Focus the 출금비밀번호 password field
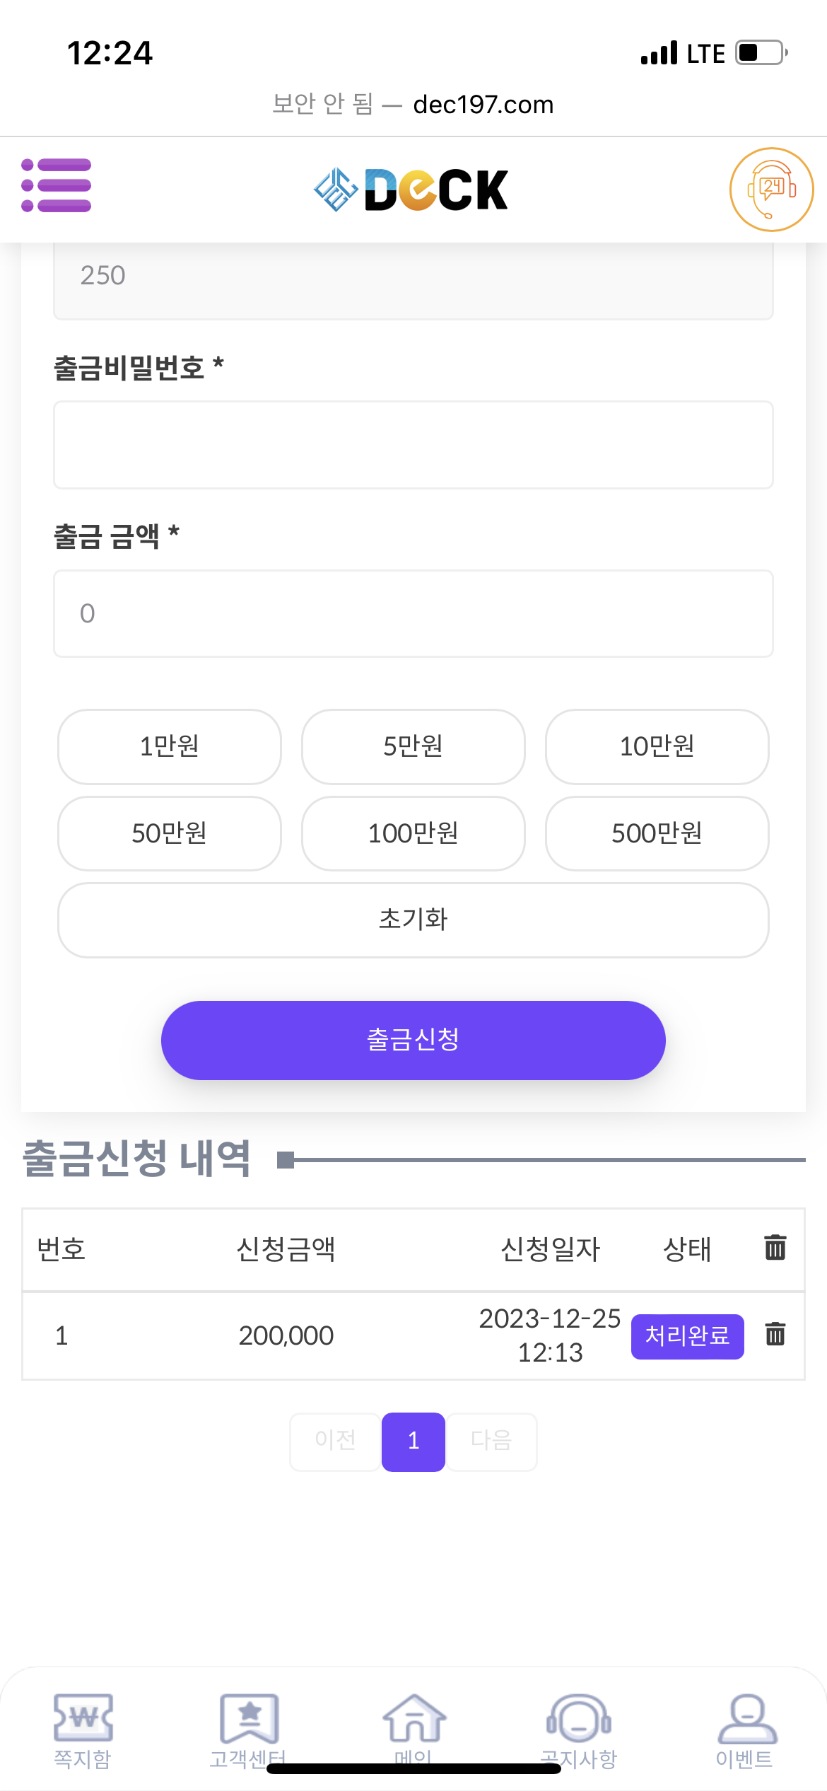This screenshot has width=827, height=1791. click(413, 445)
